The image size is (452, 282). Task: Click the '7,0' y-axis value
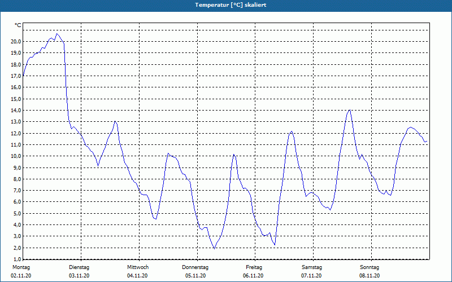coord(17,191)
